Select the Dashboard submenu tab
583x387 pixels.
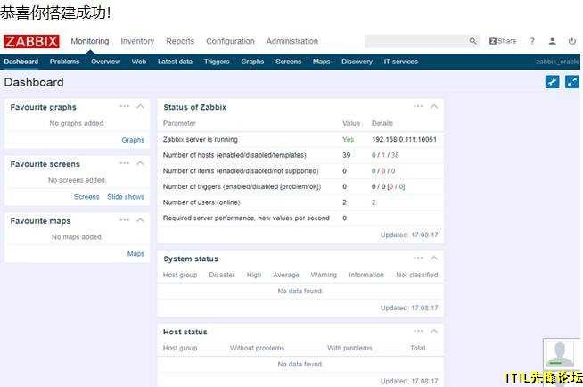[21, 62]
